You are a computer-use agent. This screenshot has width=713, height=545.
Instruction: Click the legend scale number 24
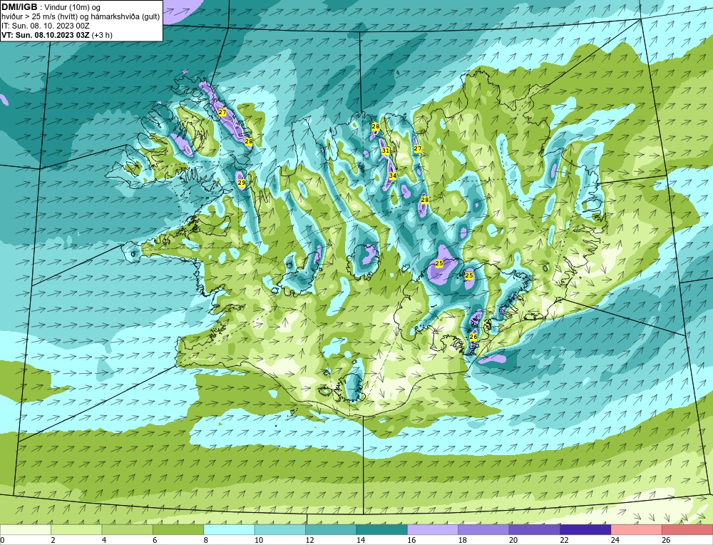click(x=615, y=540)
